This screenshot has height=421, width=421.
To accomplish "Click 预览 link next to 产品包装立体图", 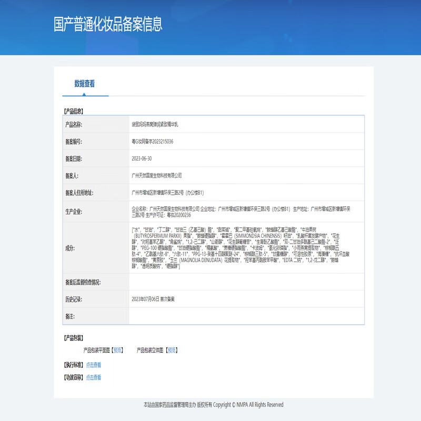I will pos(172,350).
